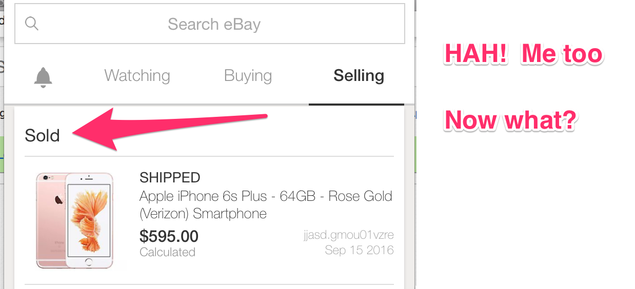Click the Sold section heading
This screenshot has width=635, height=289.
tap(42, 135)
